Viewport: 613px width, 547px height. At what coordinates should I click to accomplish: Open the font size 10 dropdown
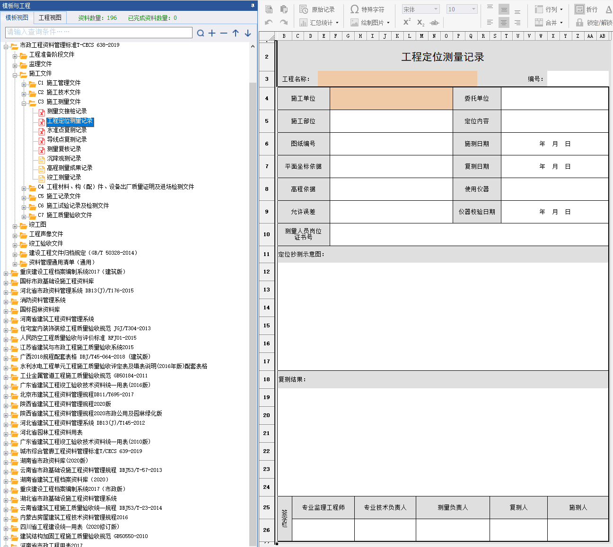pyautogui.click(x=462, y=9)
